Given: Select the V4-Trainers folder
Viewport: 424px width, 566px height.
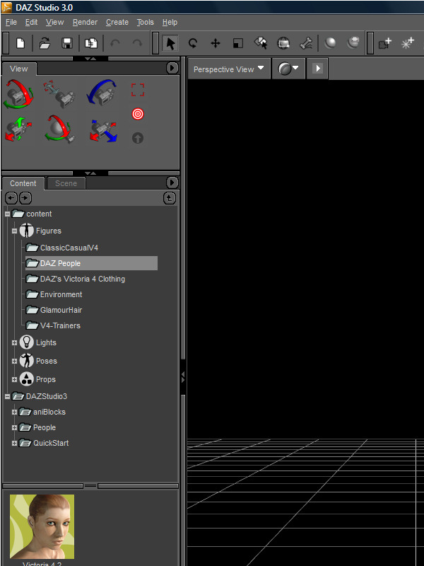Looking at the screenshot, I should (54, 325).
